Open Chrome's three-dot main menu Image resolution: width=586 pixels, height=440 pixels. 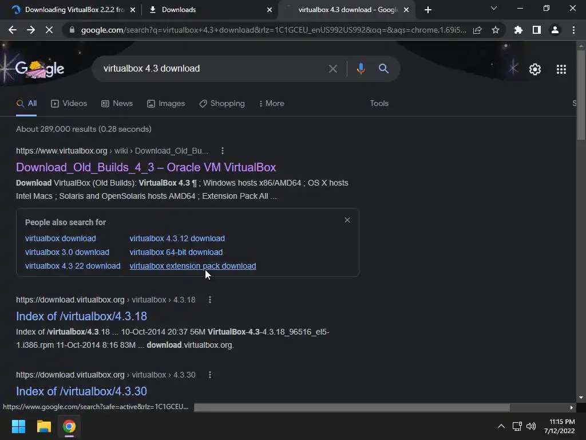click(x=573, y=30)
